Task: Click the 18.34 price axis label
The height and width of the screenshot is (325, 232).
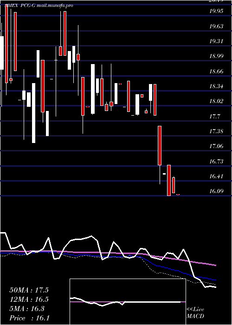Action: (216, 86)
